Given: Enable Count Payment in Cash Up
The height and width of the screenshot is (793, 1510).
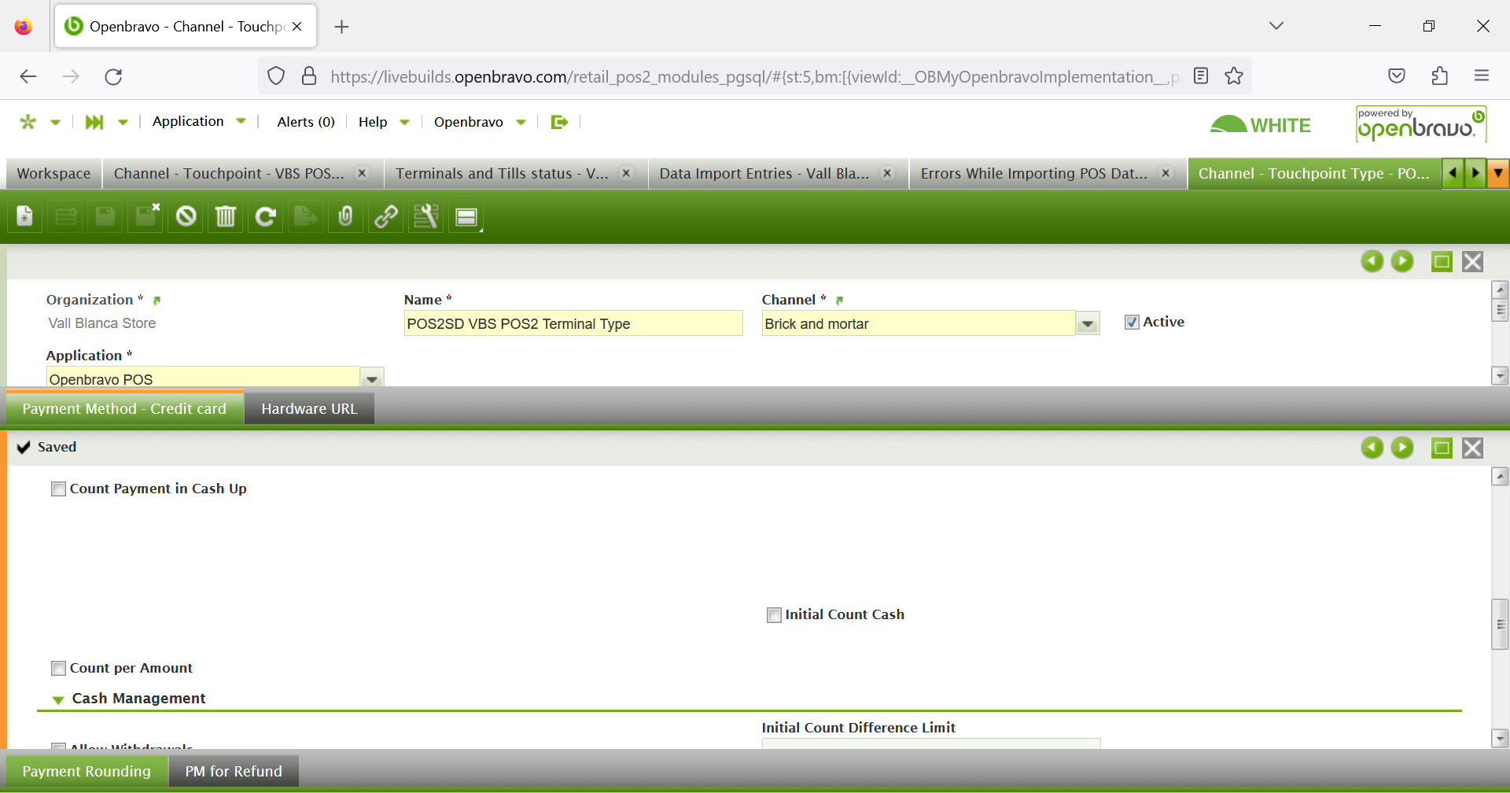Looking at the screenshot, I should tap(58, 489).
